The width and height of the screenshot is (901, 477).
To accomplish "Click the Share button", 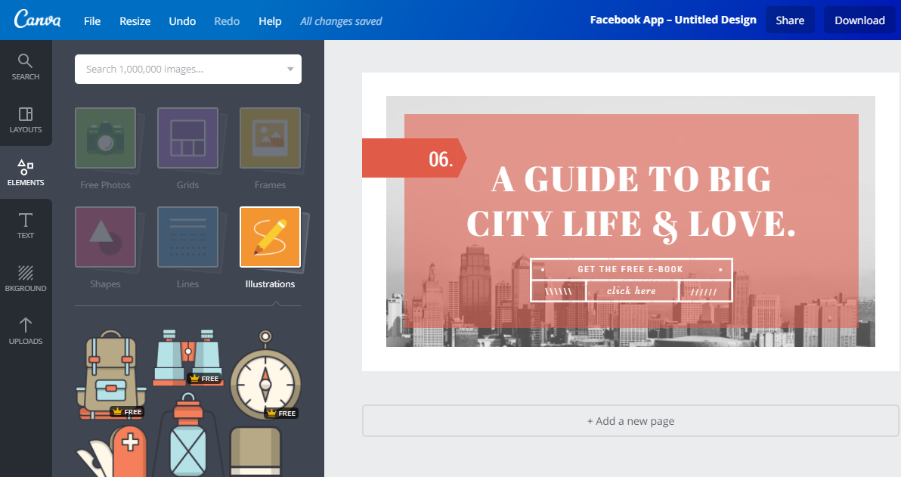I will (x=790, y=20).
